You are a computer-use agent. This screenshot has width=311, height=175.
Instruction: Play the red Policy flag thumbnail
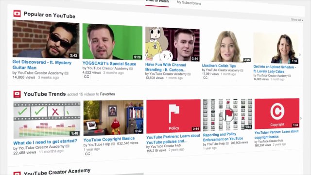point(173,116)
